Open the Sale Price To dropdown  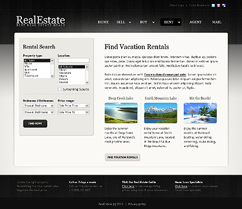click(x=74, y=112)
